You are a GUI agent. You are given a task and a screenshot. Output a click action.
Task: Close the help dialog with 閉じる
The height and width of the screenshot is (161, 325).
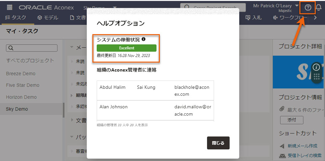click(x=218, y=143)
